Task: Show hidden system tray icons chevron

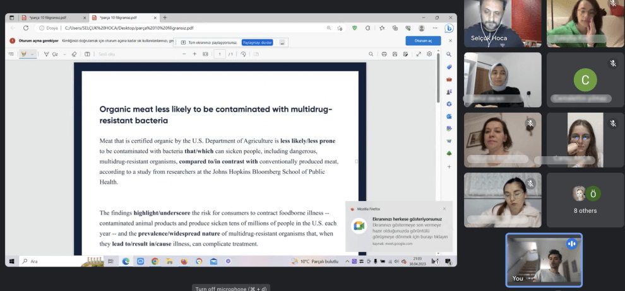Action: pyautogui.click(x=347, y=261)
